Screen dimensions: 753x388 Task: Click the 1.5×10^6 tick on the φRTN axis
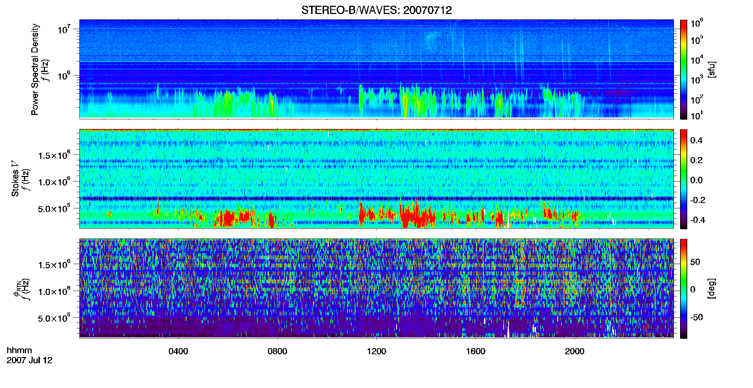tap(54, 265)
